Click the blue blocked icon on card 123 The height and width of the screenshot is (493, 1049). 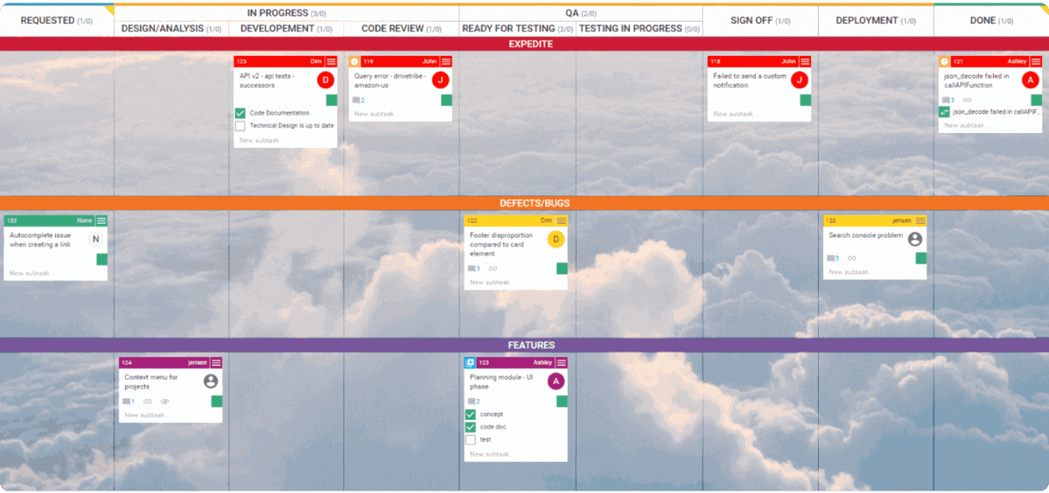(470, 362)
